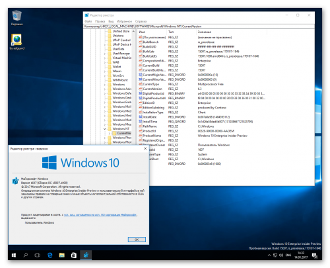Click the CurrentMajorVersionNumber DWORD icon
The height and width of the screenshot is (268, 330).
141,75
